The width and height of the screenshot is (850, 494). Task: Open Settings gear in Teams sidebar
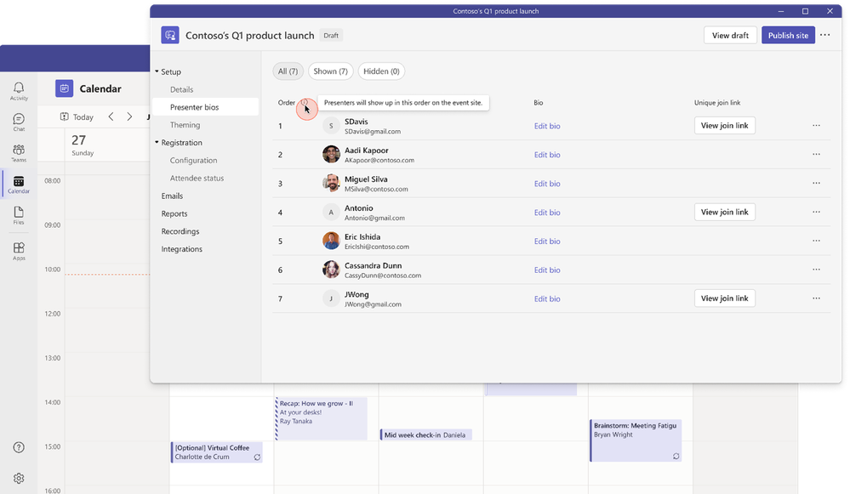point(19,479)
